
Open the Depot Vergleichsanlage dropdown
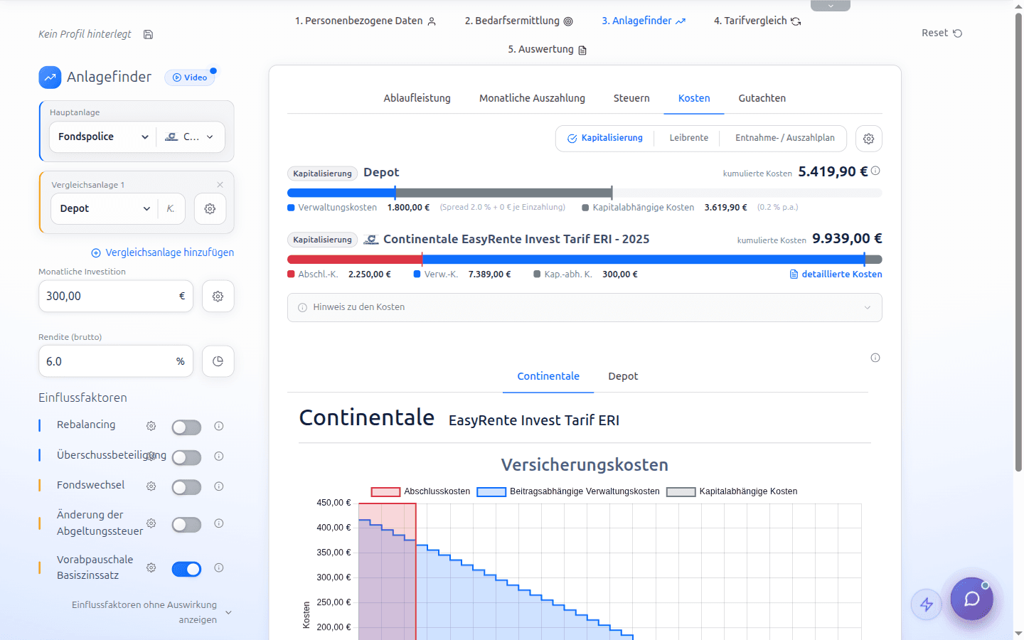pyautogui.click(x=105, y=208)
